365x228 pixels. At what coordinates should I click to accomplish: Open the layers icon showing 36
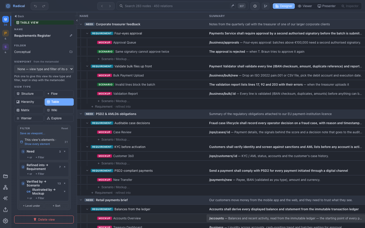click(6, 19)
